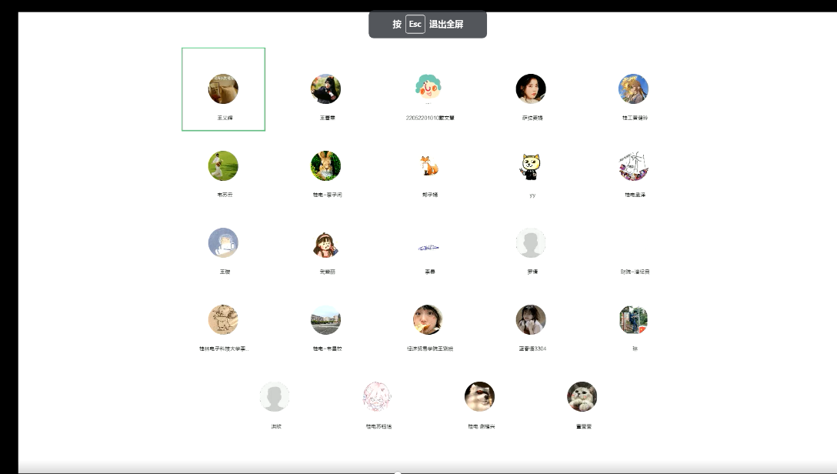Click the windmill illustration avatar
The height and width of the screenshot is (474, 837).
634,165
